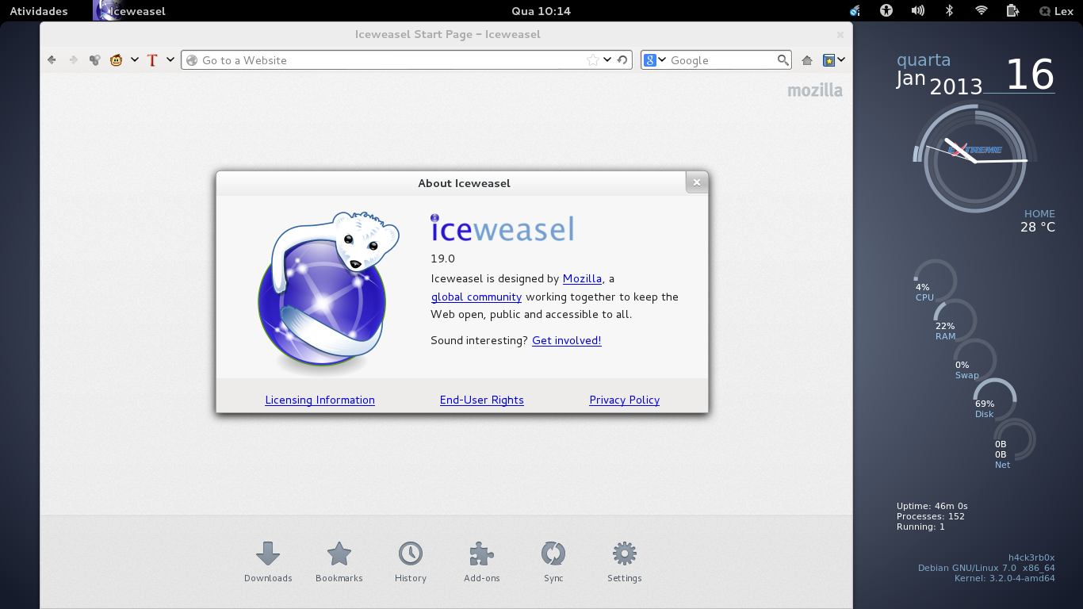The image size is (1083, 609).
Task: Expand the bookmarks button dropdown arrow
Action: tap(841, 59)
